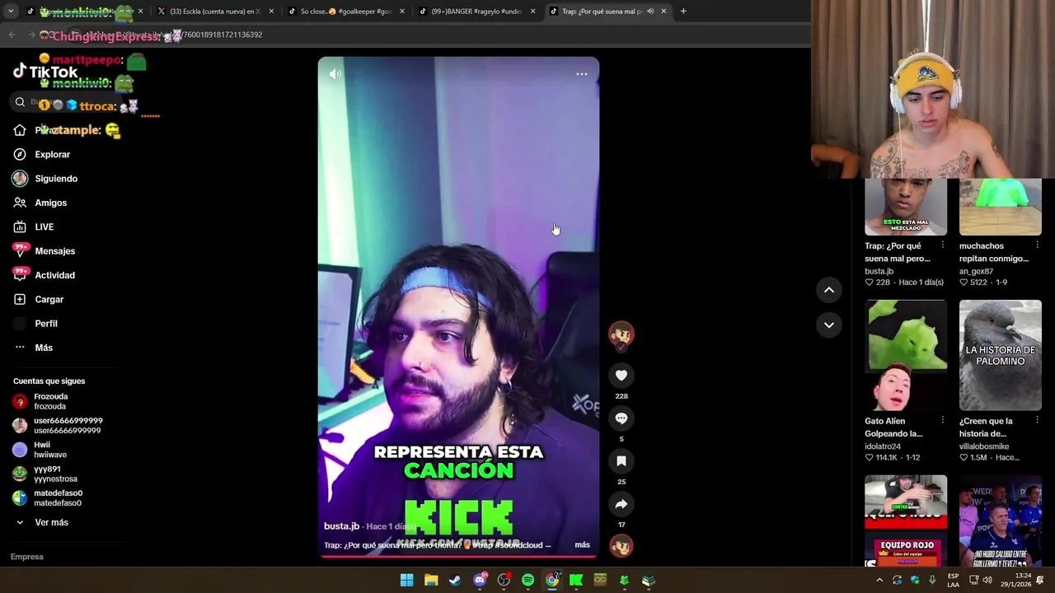Switch to BANGER rageylo tab
The image size is (1055, 593).
pos(476,12)
